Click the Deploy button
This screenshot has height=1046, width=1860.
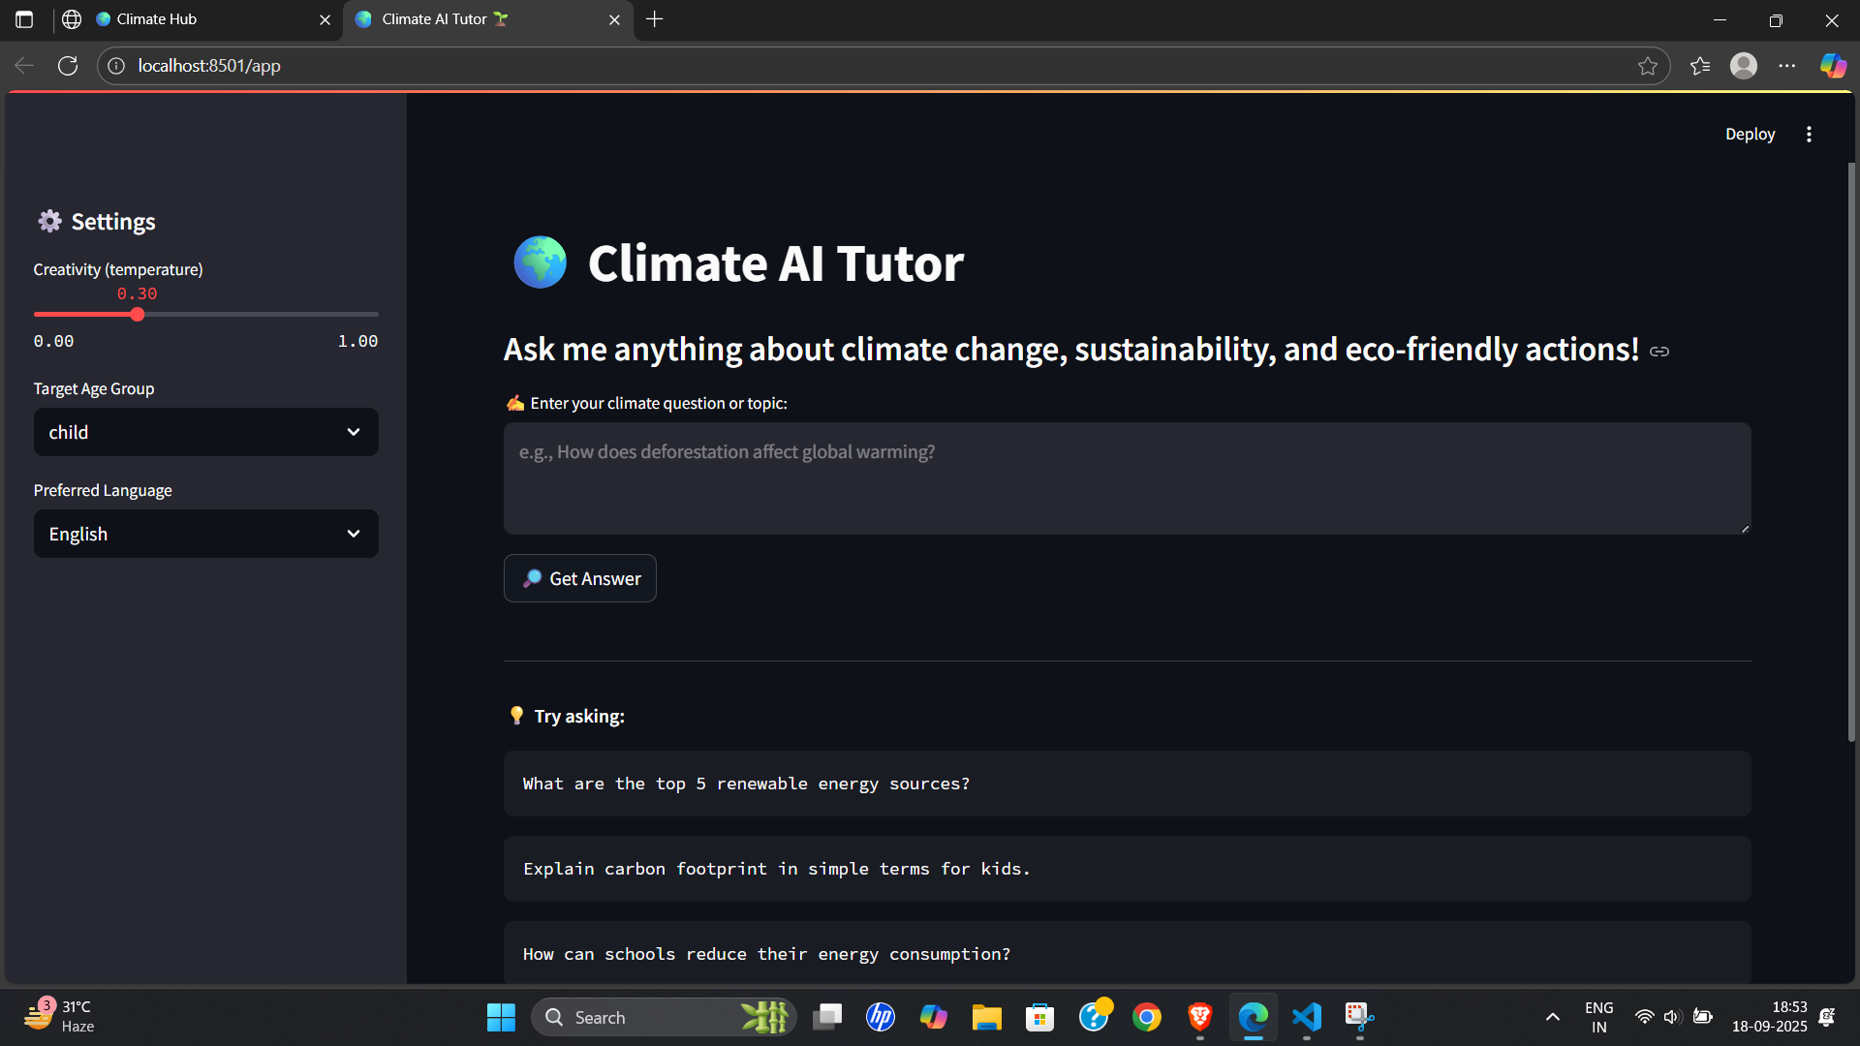(1750, 135)
